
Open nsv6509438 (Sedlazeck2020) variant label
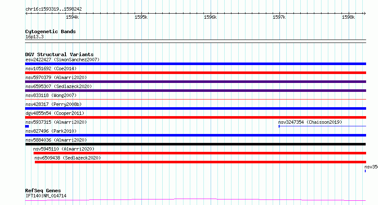pyautogui.click(x=68, y=158)
